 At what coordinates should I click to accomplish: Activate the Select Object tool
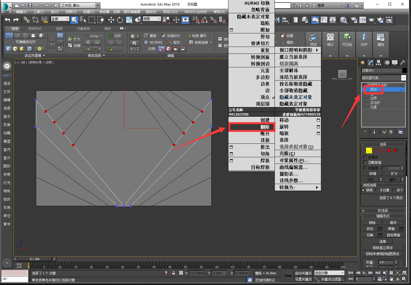[x=74, y=20]
